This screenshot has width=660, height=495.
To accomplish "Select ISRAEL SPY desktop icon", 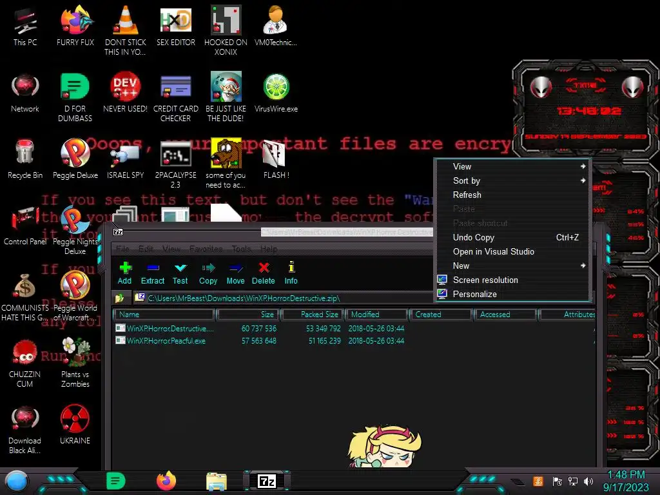I will pos(126,162).
